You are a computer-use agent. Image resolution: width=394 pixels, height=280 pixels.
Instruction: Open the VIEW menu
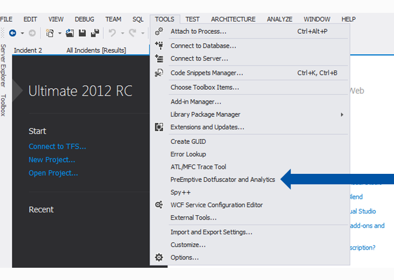(x=56, y=19)
